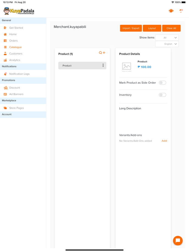The width and height of the screenshot is (189, 252).
Task: Click the Promotions section header
Action: [x=23, y=80]
